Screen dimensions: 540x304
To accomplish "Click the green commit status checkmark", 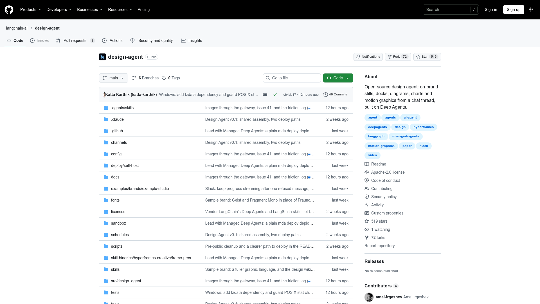I will click(x=275, y=95).
